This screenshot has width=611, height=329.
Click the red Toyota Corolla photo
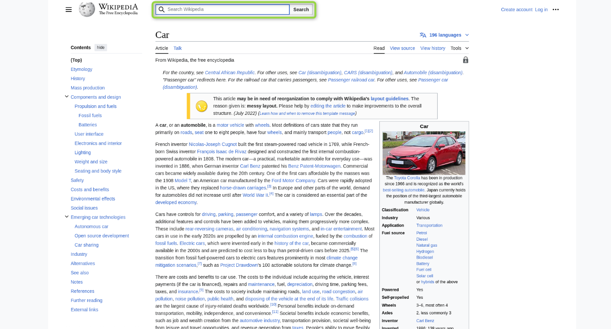click(424, 153)
